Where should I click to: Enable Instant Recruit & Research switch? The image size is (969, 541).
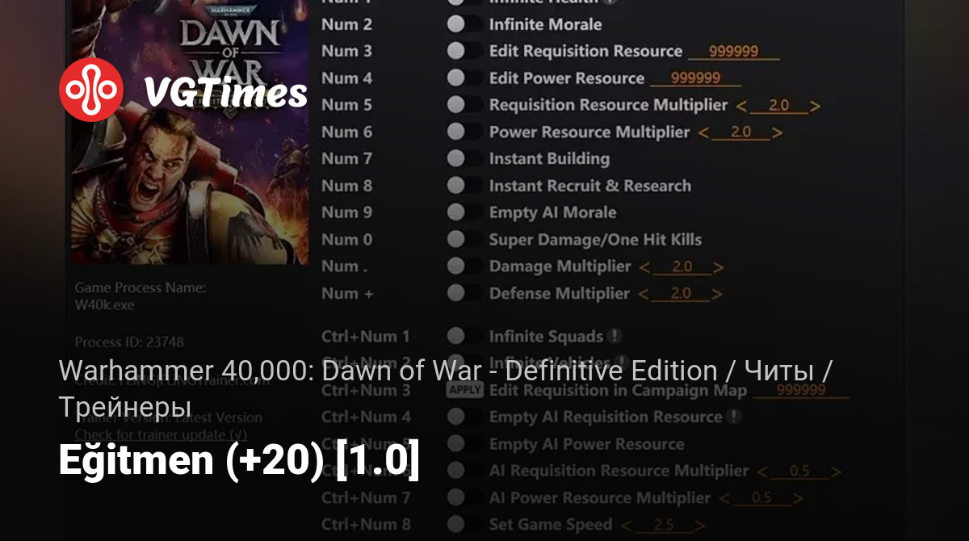(x=456, y=186)
